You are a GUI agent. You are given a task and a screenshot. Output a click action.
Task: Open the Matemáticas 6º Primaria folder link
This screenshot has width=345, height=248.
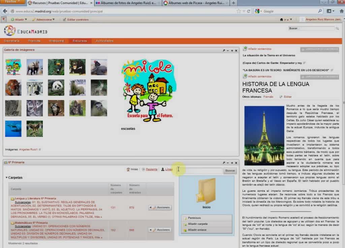pos(31,223)
